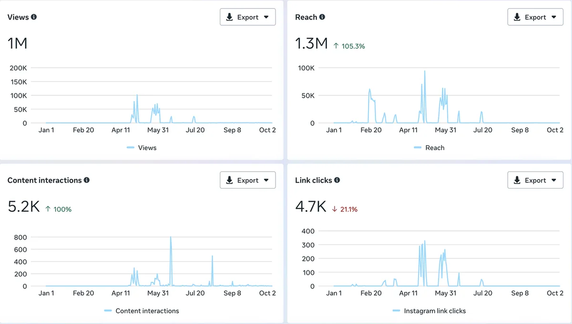Click the Oct 2 label under Link clicks chart
572x324 pixels.
point(555,293)
